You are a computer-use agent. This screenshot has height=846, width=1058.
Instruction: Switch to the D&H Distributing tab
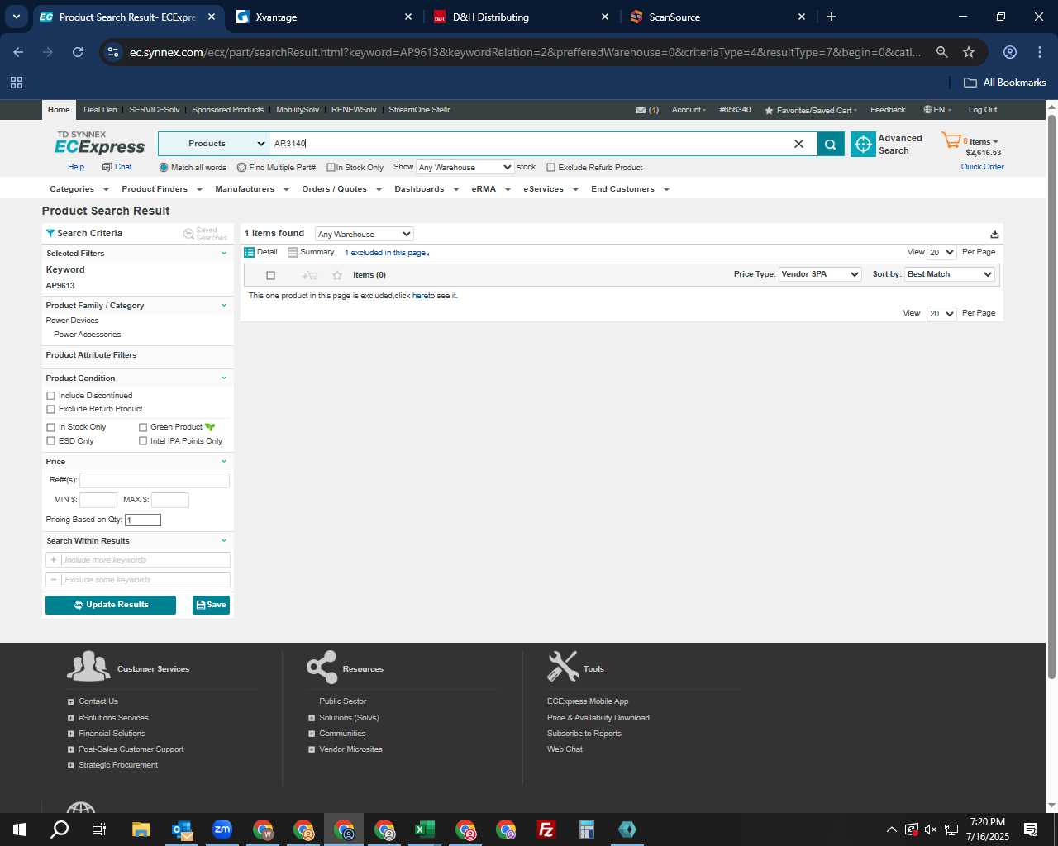click(x=521, y=17)
